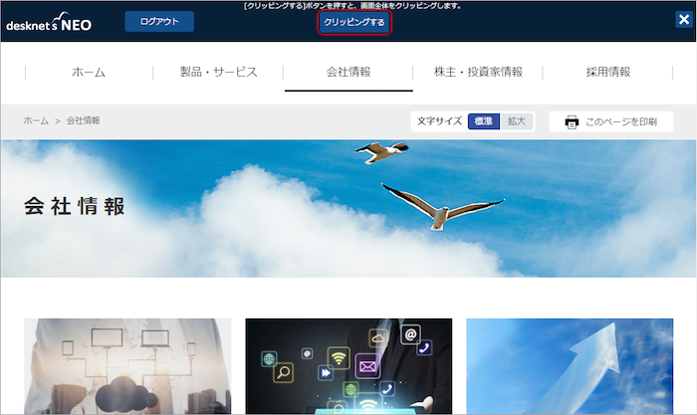697x415 pixels.
Task: Open the digital app icons thumbnail
Action: [348, 365]
